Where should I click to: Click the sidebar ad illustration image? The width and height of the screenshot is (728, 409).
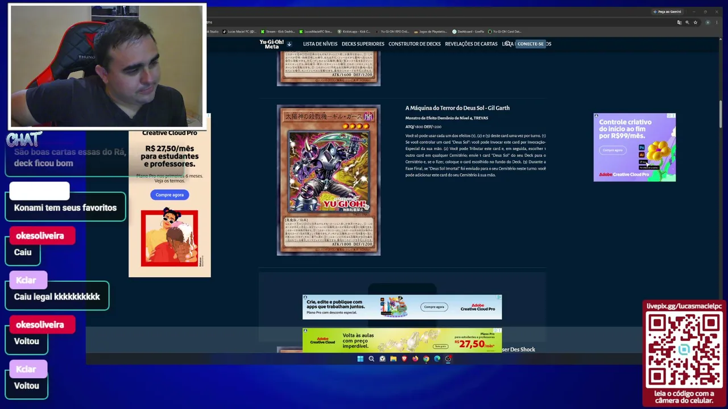pyautogui.click(x=169, y=238)
